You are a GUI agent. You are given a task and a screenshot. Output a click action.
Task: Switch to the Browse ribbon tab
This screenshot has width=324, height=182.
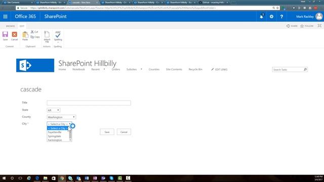[x=10, y=26]
